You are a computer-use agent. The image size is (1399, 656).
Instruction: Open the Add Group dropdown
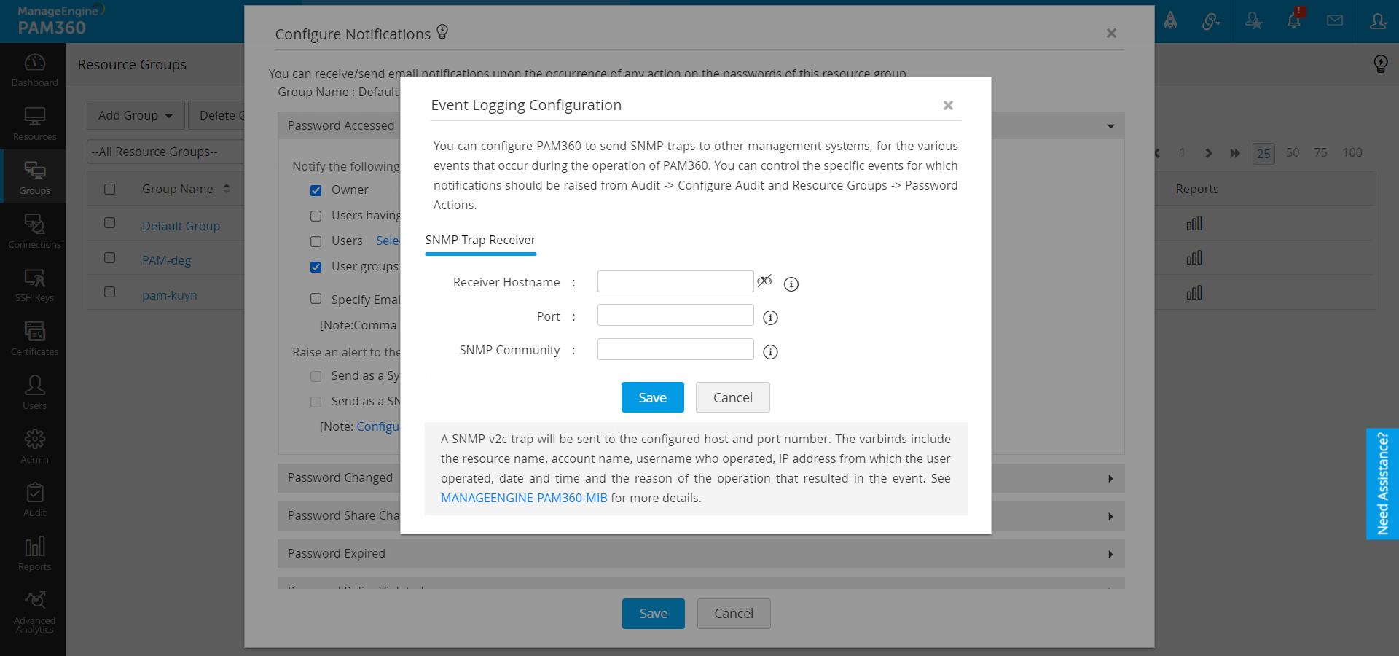tap(136, 115)
